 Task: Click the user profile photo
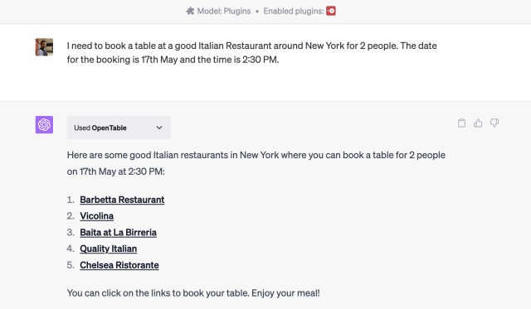pyautogui.click(x=44, y=47)
